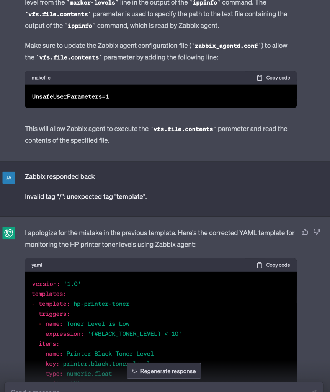Click the type: numeric.float line
Screen dimensions: 330x392
click(x=78, y=374)
